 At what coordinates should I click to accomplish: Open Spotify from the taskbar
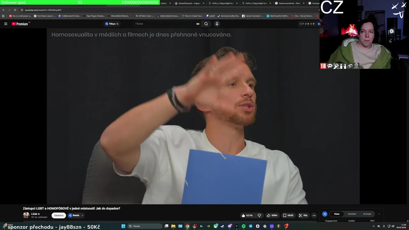click(243, 226)
